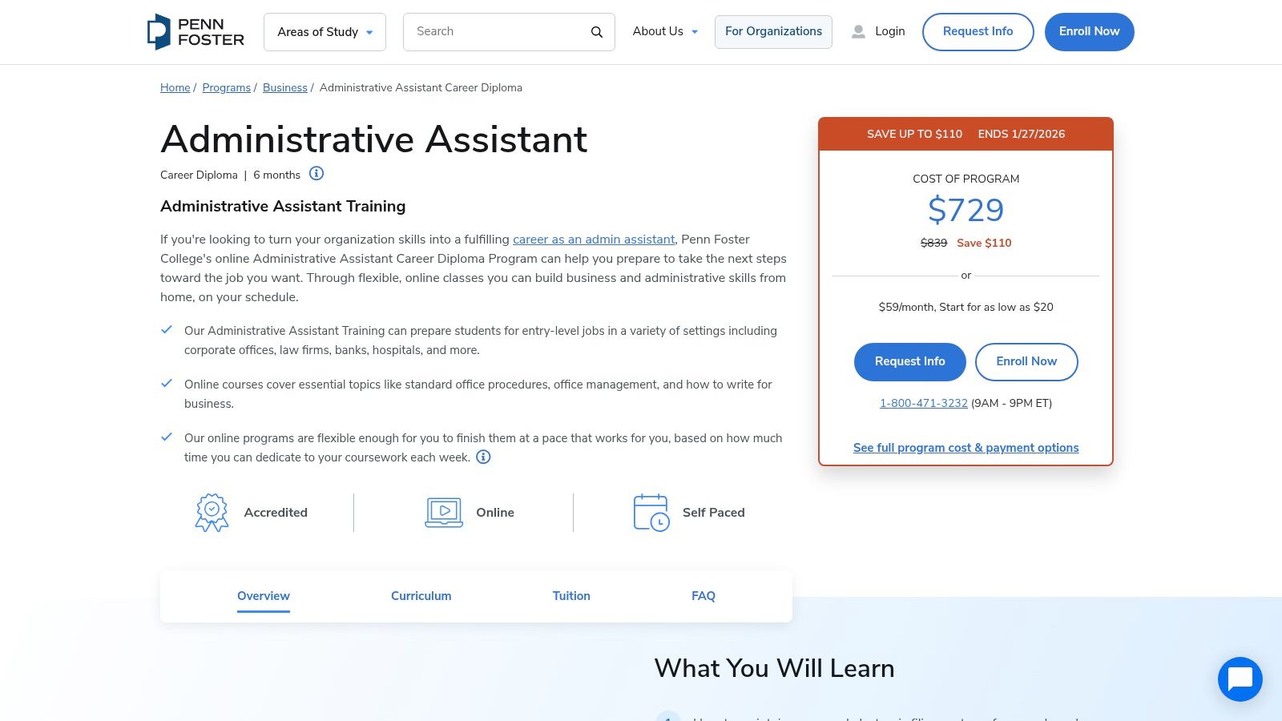Open the Home breadcrumb link
Screen dimensions: 1282x721
175,87
